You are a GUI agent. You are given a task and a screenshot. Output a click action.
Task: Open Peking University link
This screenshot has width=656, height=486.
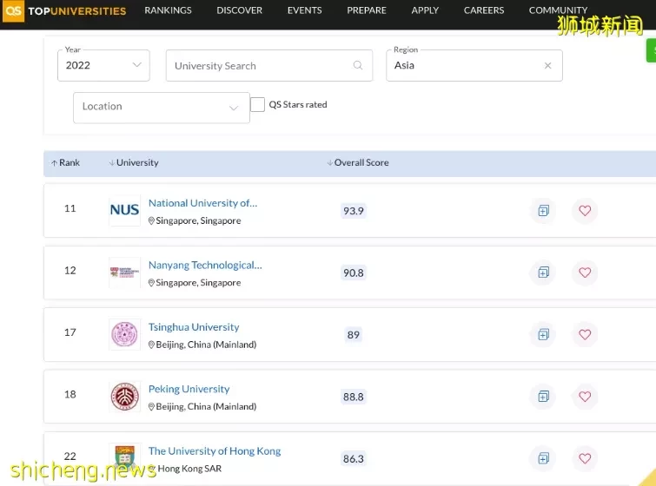189,389
